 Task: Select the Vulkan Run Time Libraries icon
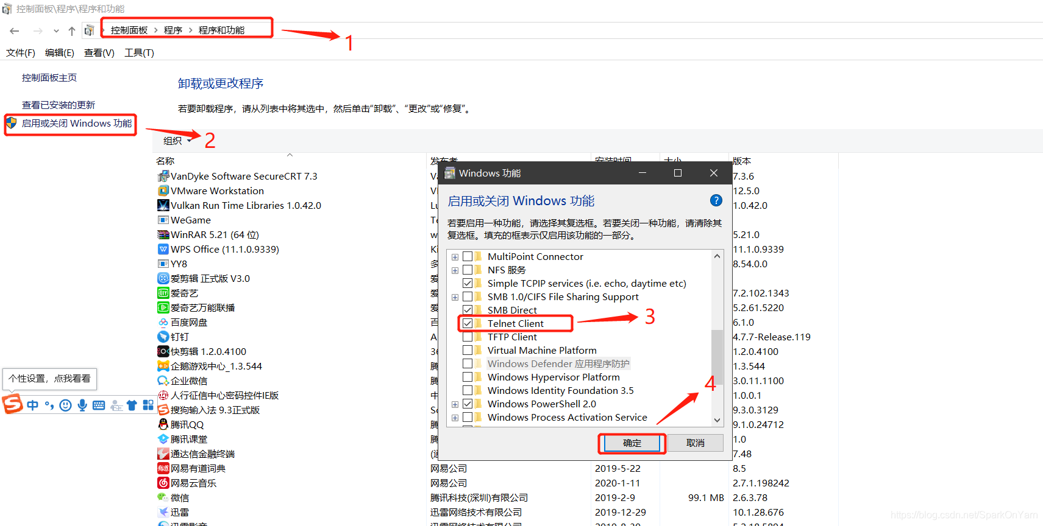[x=163, y=206]
